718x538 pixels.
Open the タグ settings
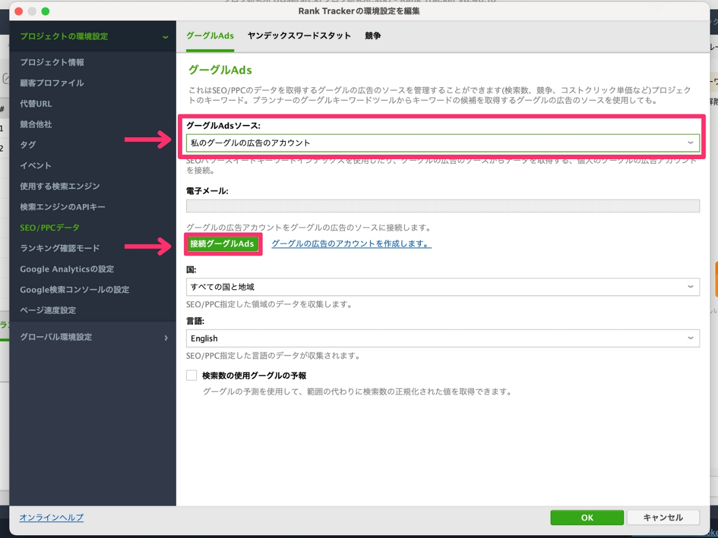(x=28, y=145)
